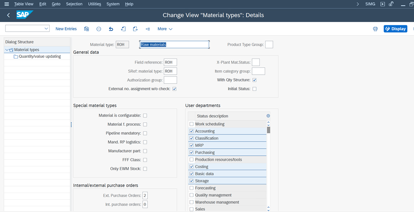Click the Delete (minus circle) icon
Viewport: 414px width, 212px height.
click(99, 29)
